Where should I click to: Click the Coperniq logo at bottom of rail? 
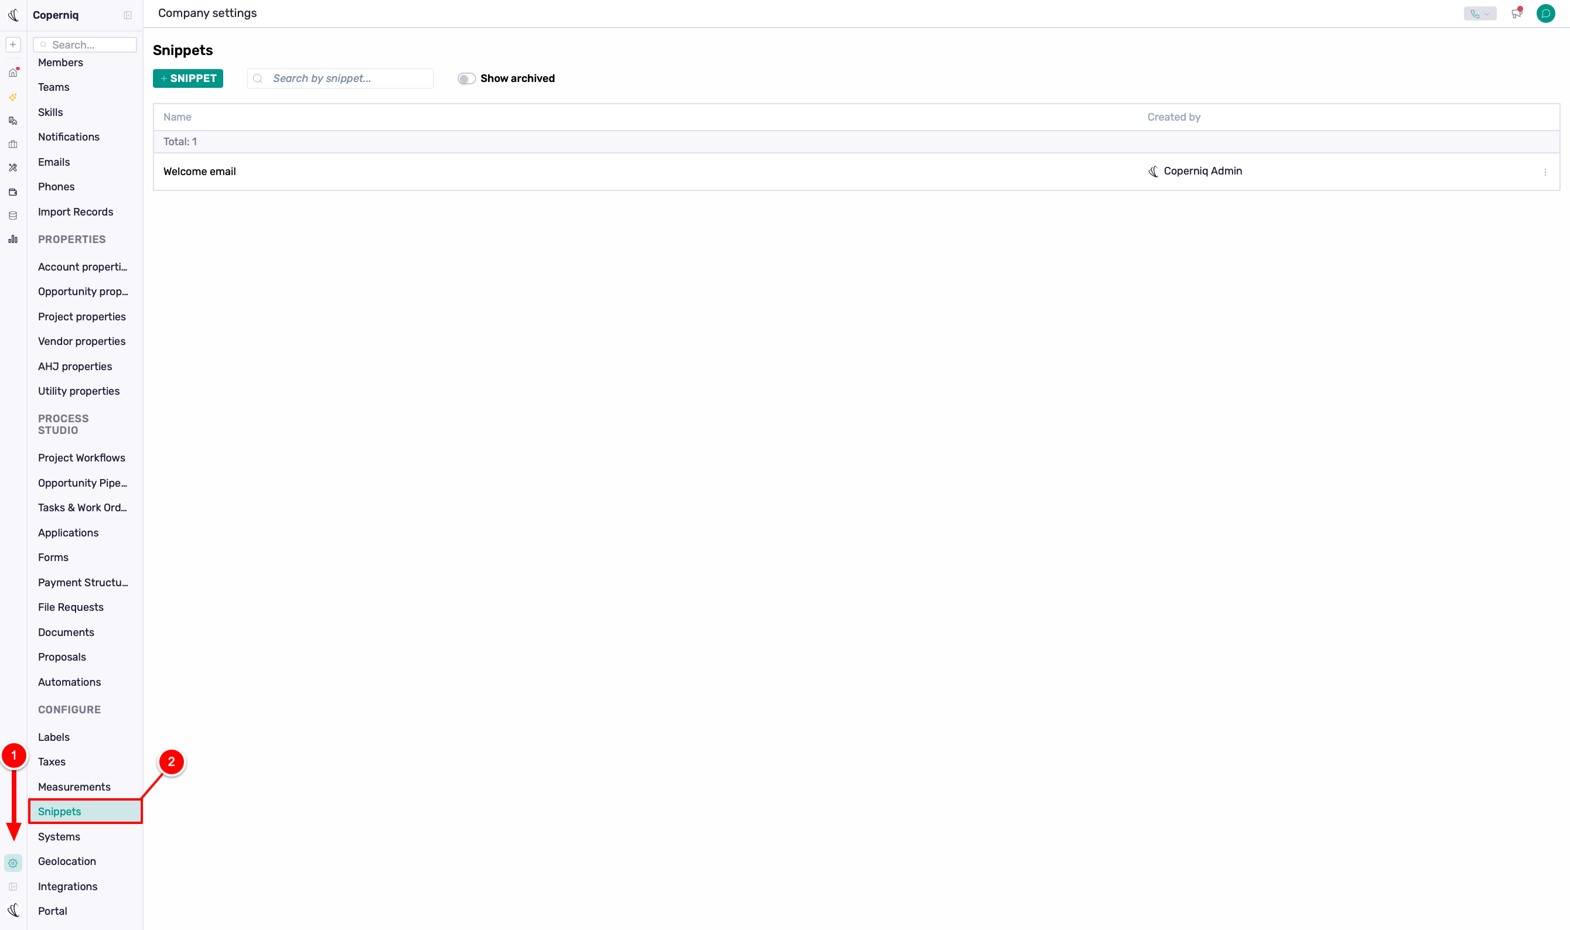[13, 910]
